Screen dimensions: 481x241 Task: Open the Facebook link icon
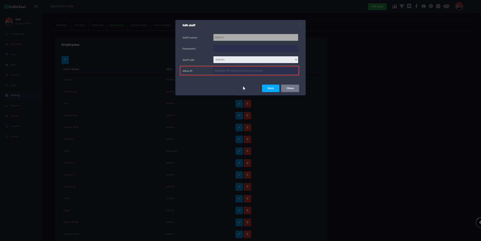coord(416,6)
